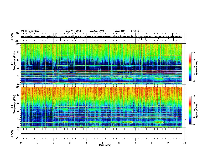The height and width of the screenshot is (160, 208).
Task: Click the ch.1(V) axis label
Action: (13, 37)
